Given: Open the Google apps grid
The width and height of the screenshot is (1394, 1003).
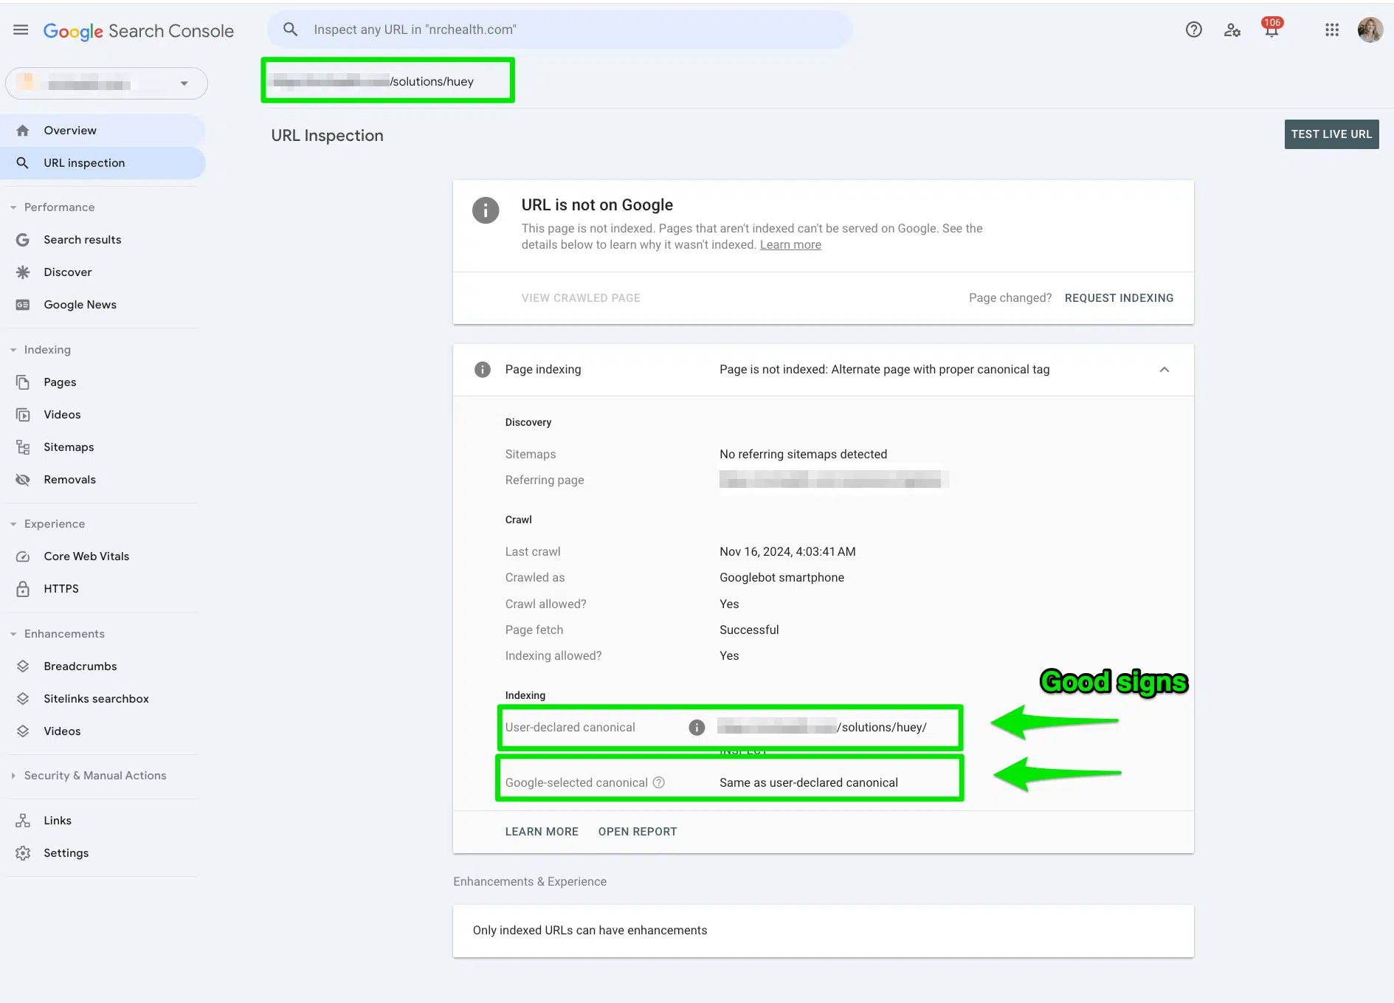Looking at the screenshot, I should coord(1331,30).
